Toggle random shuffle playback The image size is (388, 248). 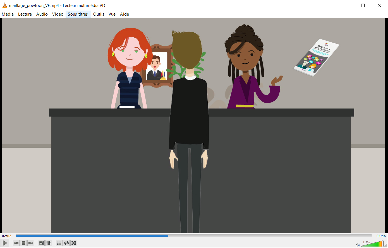[74, 243]
